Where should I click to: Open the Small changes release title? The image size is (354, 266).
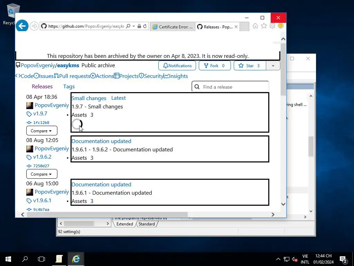(89, 98)
